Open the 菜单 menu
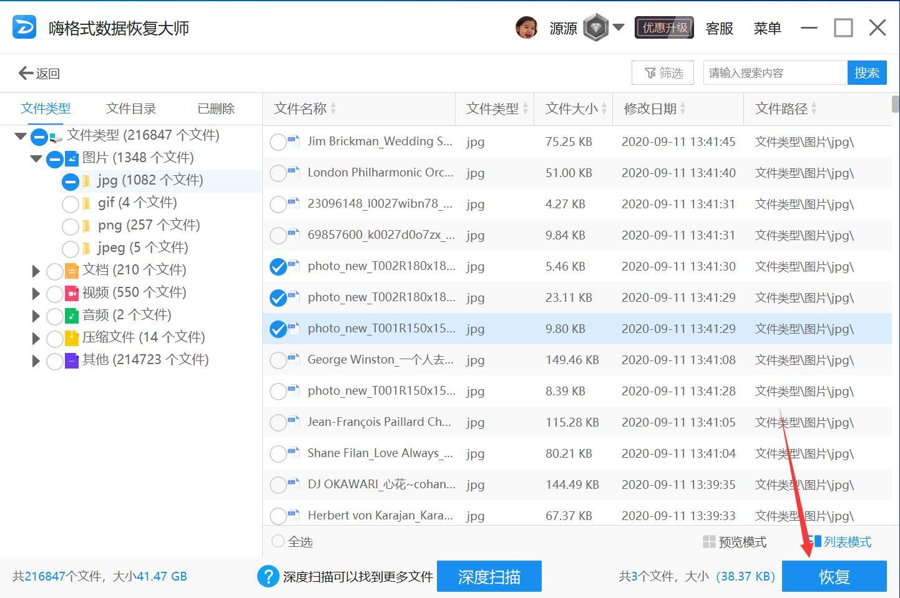This screenshot has height=598, width=900. click(767, 28)
